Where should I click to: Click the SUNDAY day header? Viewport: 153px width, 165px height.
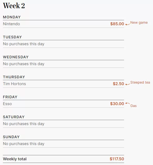11,137
